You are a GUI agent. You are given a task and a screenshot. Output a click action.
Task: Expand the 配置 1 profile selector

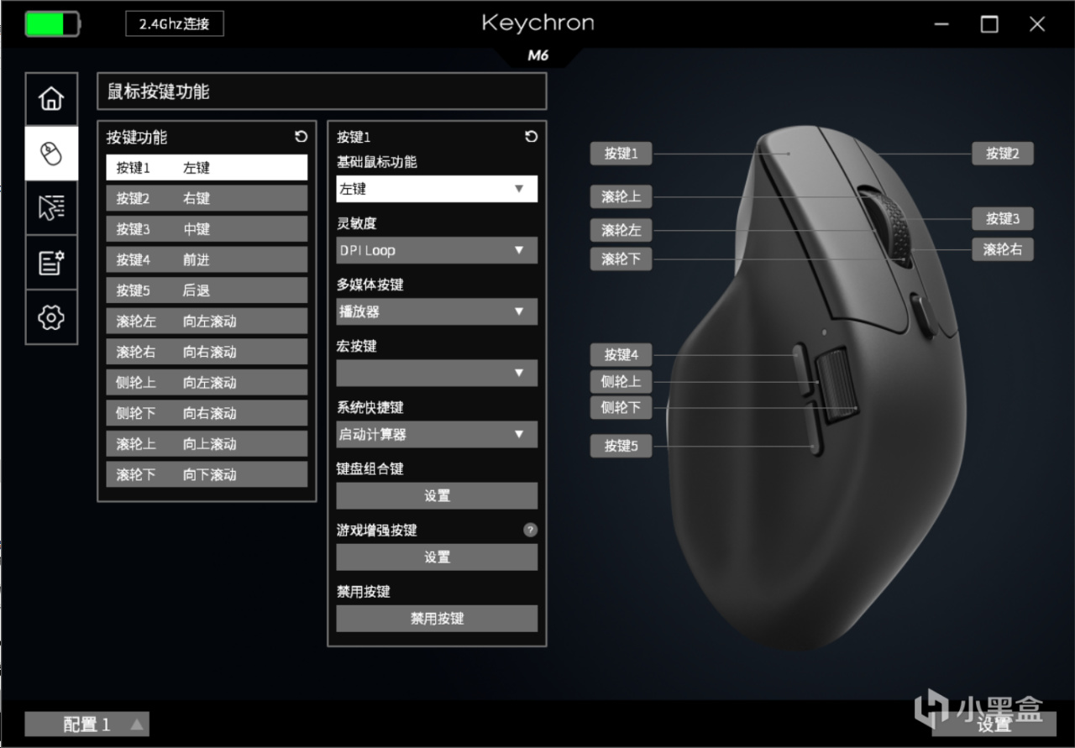tap(87, 724)
